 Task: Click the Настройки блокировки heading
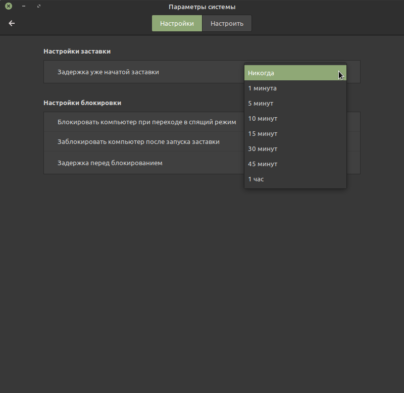tap(82, 103)
